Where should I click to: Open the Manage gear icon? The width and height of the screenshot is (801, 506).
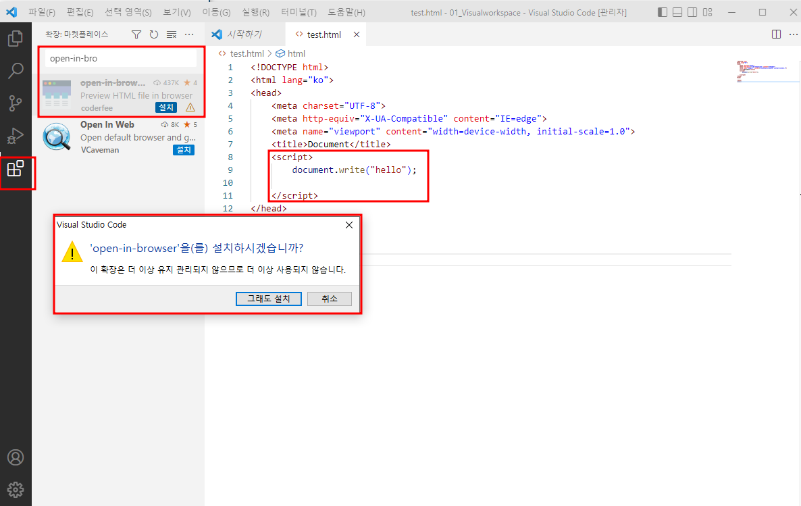click(x=16, y=490)
